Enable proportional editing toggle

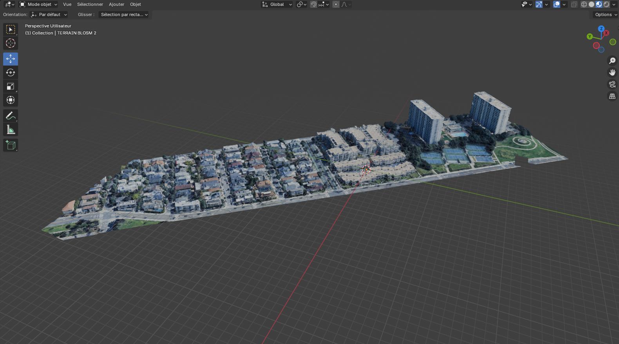(336, 4)
